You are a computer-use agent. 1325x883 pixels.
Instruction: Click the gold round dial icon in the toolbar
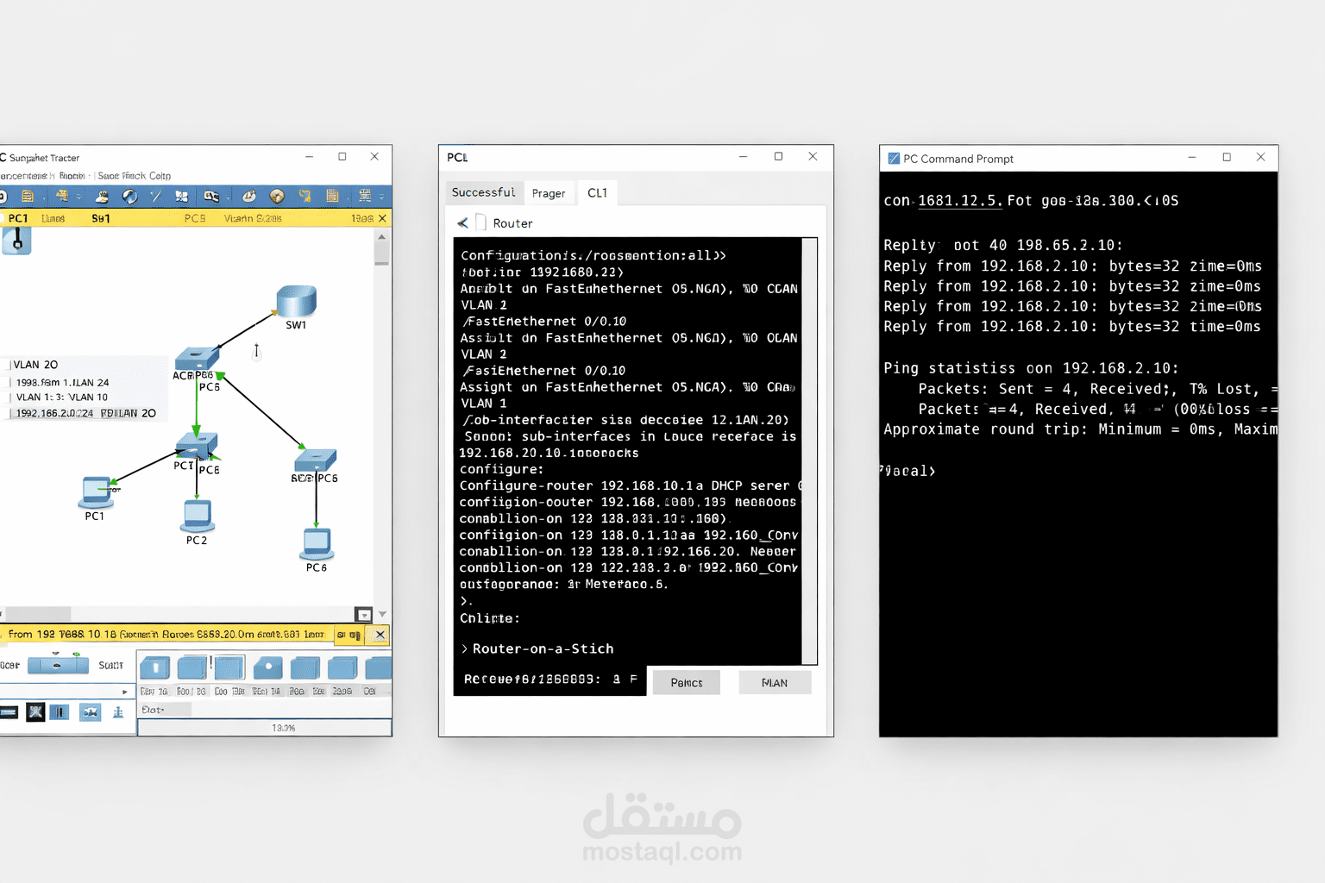pyautogui.click(x=277, y=197)
